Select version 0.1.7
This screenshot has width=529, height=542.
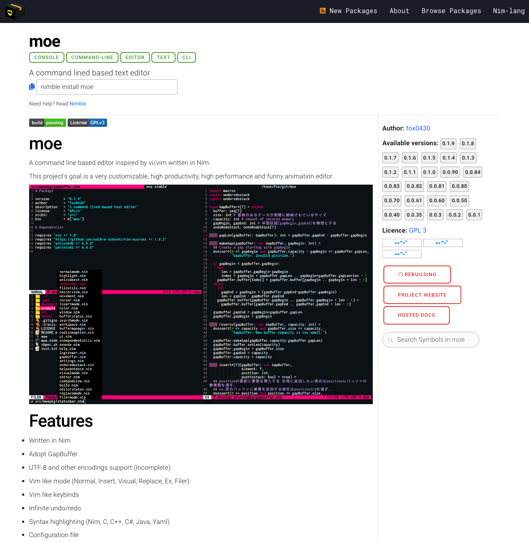pos(390,158)
